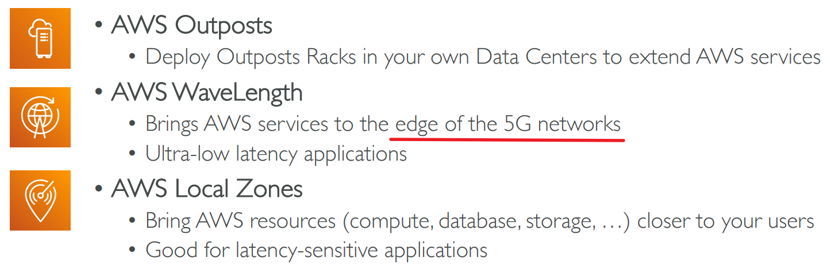
Task: Select the "AWS Local Zones" heading
Action: 207,189
